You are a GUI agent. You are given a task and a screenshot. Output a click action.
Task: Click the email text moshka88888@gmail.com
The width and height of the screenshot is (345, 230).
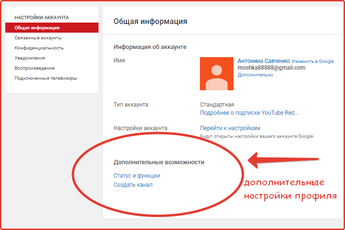click(x=271, y=68)
